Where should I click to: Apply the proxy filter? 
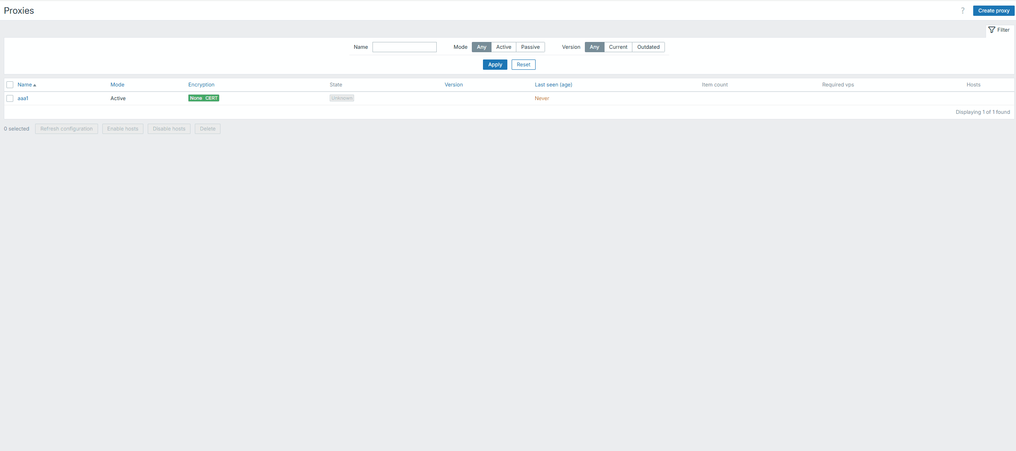495,65
